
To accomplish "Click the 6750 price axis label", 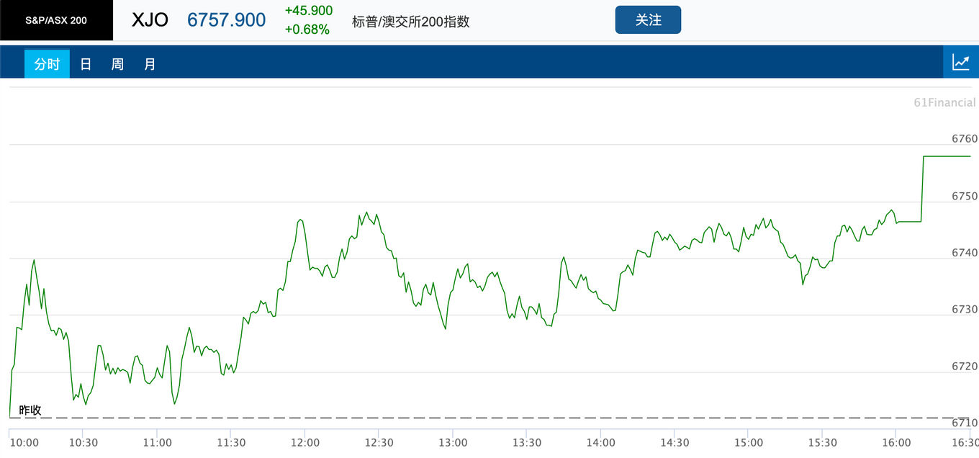I will (965, 196).
